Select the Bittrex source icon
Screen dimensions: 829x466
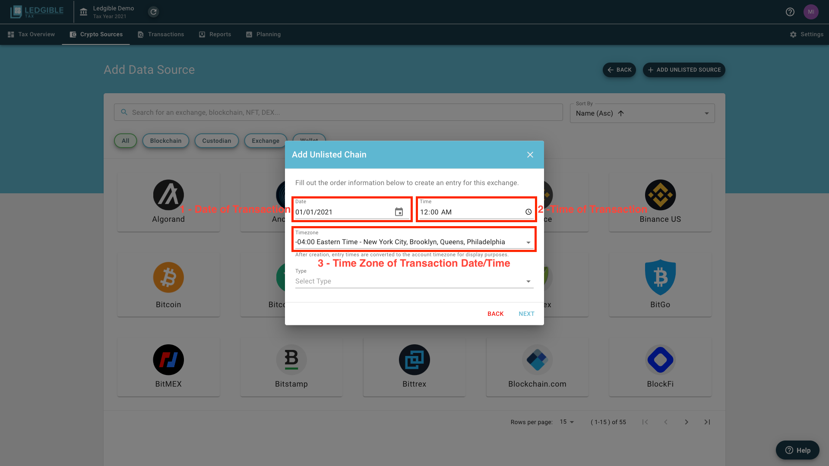[414, 360]
